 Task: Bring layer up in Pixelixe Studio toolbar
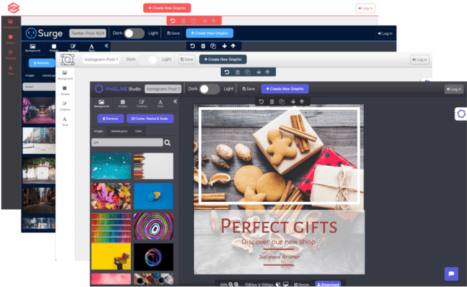click(302, 102)
